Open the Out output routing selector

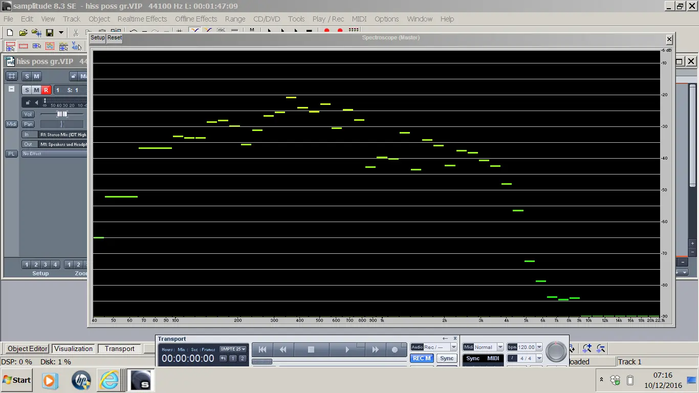[x=54, y=144]
